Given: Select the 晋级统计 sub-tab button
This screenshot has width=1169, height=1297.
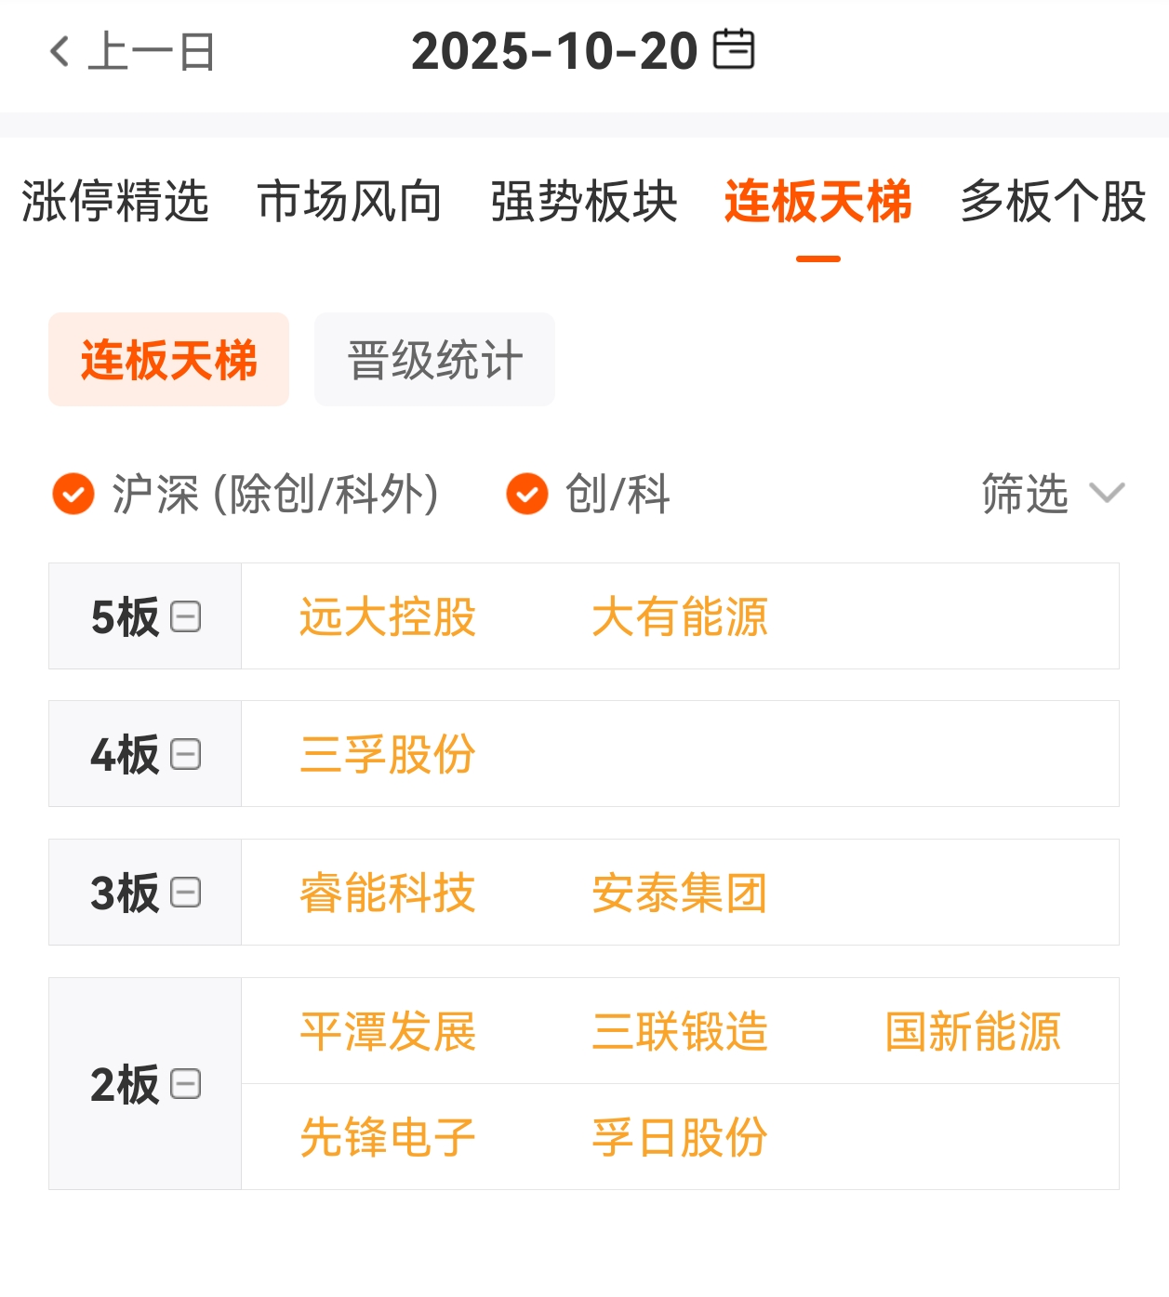Looking at the screenshot, I should pos(434,360).
